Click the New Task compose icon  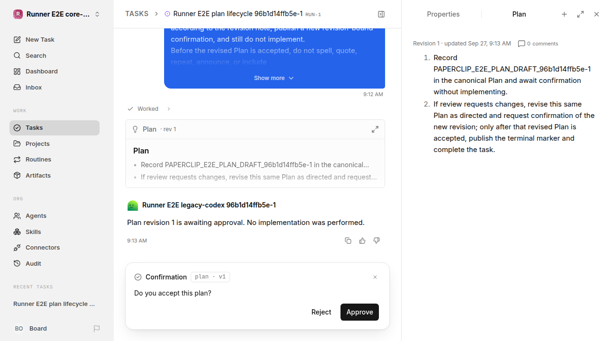(17, 40)
